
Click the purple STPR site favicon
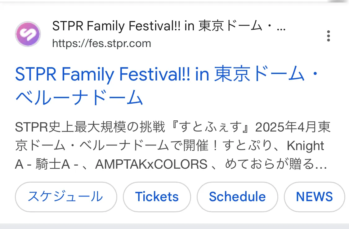[x=28, y=34]
